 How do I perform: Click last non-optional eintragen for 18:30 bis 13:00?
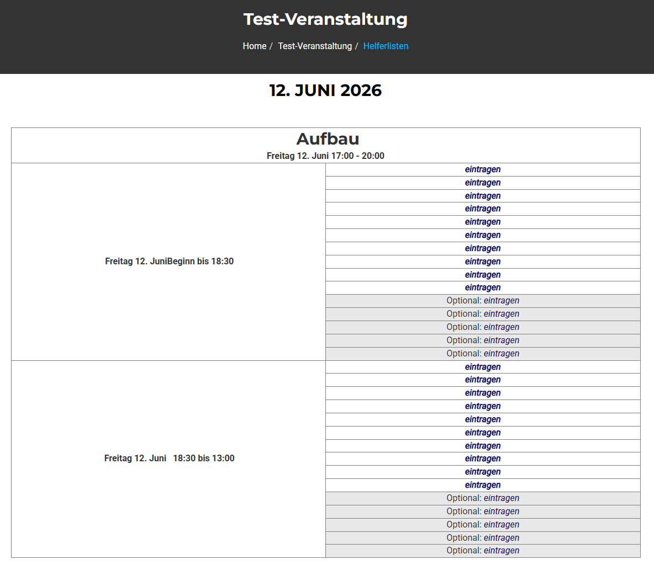483,485
